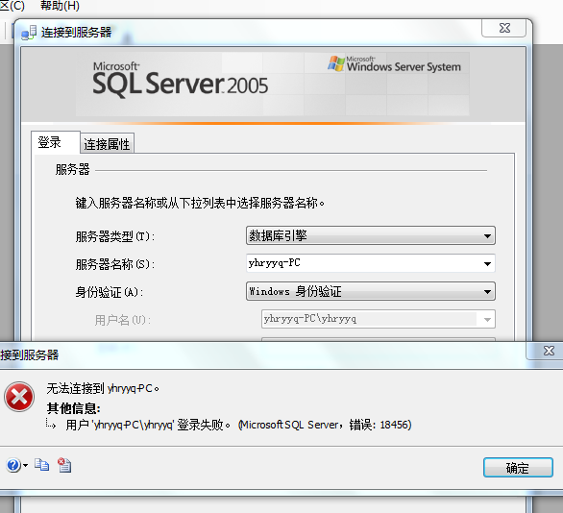Open the 服务器类型 dropdown showing 数据库引擎
The width and height of the screenshot is (563, 513).
(371, 235)
